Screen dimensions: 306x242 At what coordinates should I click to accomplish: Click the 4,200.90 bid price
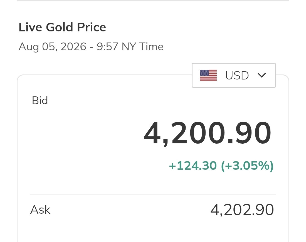tap(208, 133)
